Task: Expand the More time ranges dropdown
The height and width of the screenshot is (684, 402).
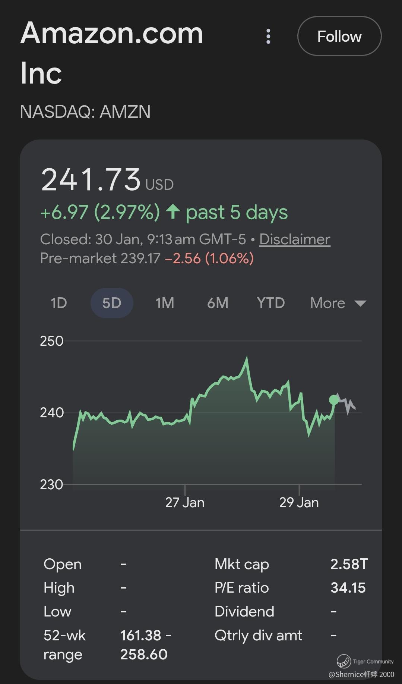Action: tap(338, 303)
